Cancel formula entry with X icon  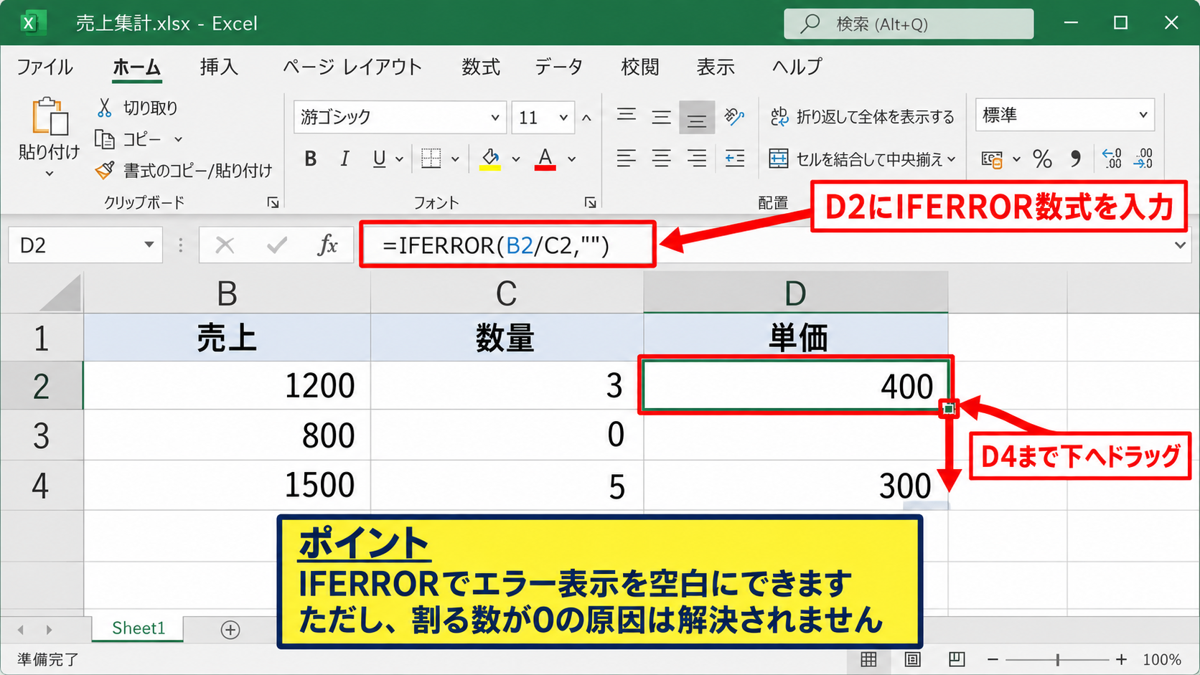tap(225, 245)
